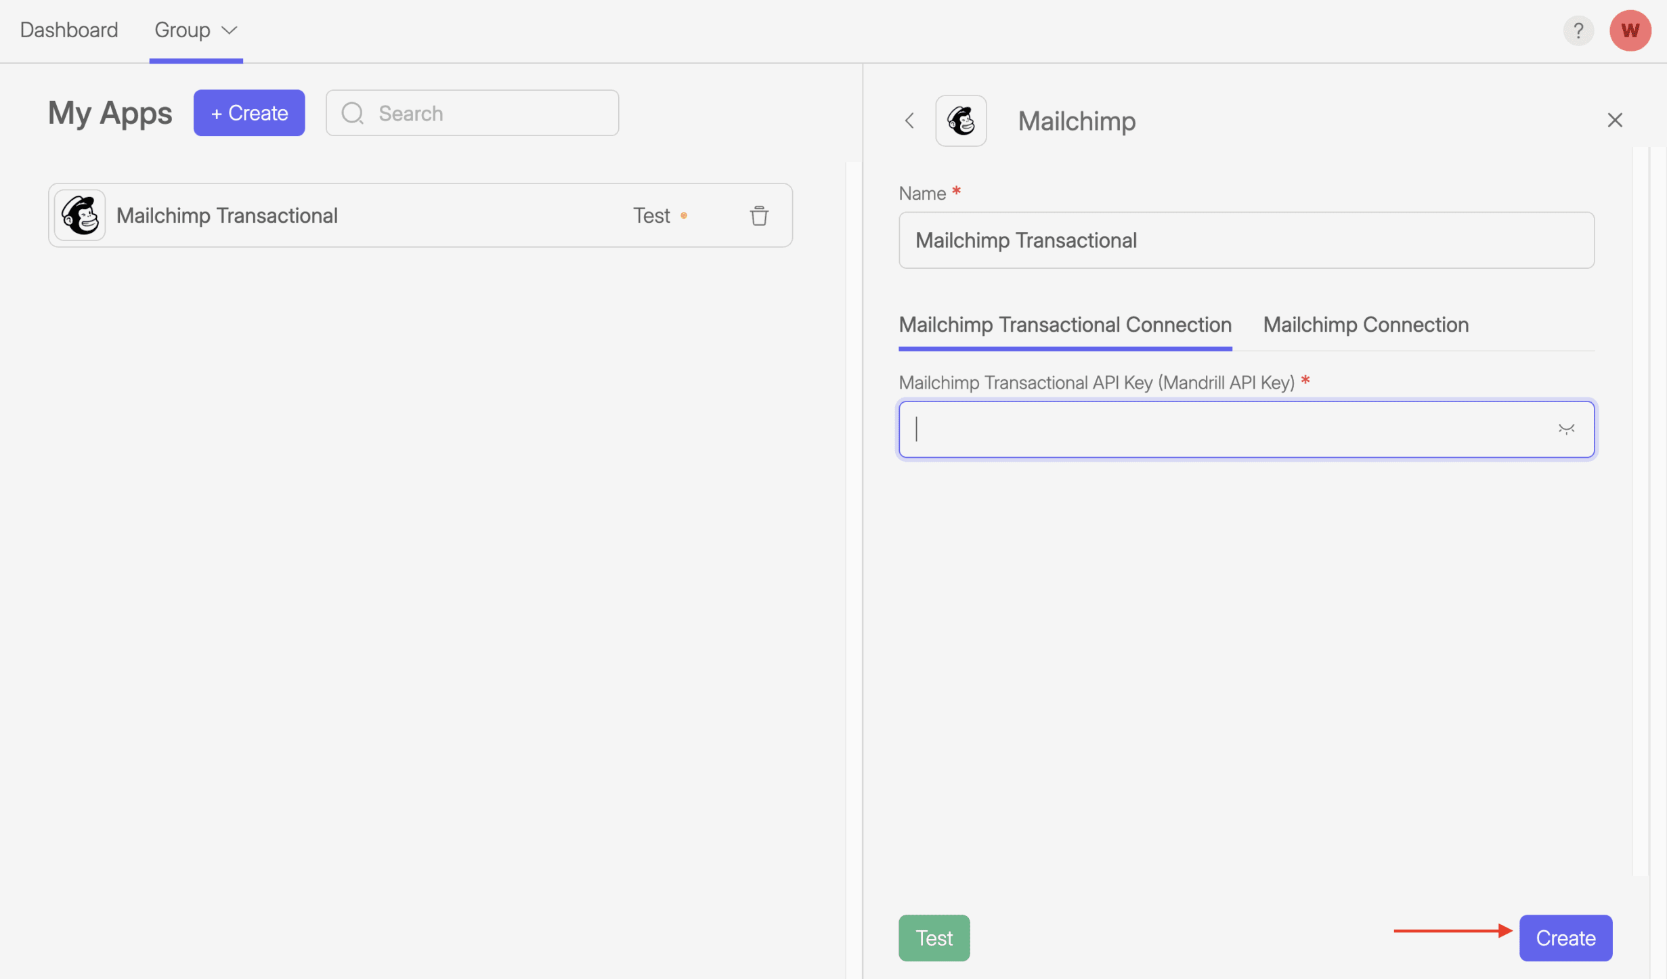Toggle API key visibility eye icon
Screen dimensions: 1667x979
[1565, 429]
